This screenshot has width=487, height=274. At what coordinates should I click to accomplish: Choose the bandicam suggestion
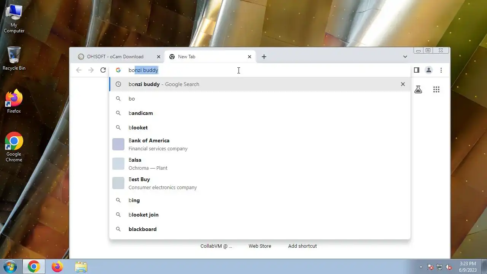(260, 113)
